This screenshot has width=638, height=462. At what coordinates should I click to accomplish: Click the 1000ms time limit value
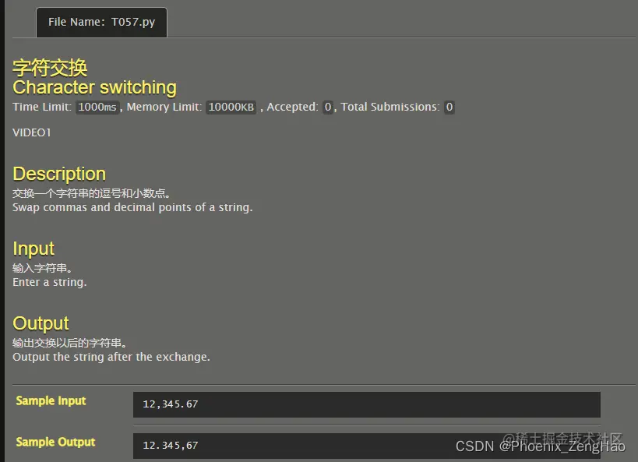[x=97, y=107]
